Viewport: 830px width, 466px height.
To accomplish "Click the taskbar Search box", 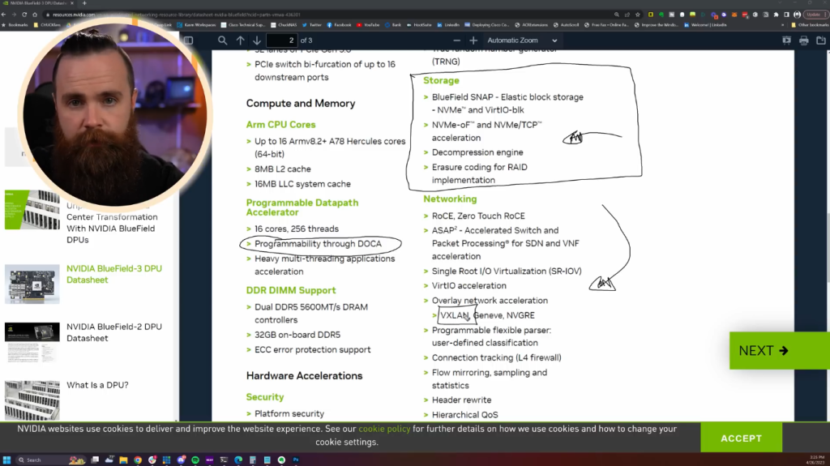I will tap(51, 460).
